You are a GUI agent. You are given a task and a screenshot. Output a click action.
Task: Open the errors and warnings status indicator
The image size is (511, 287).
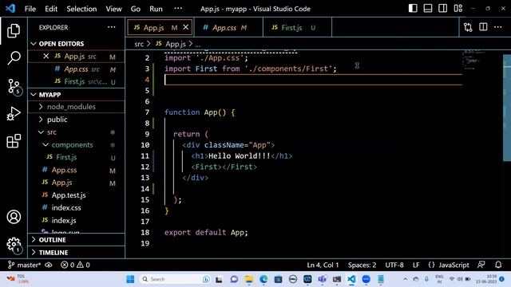(75, 265)
